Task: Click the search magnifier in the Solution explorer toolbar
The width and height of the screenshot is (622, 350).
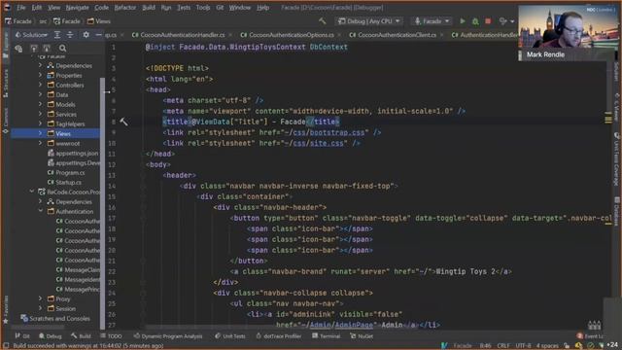Action: click(62, 49)
